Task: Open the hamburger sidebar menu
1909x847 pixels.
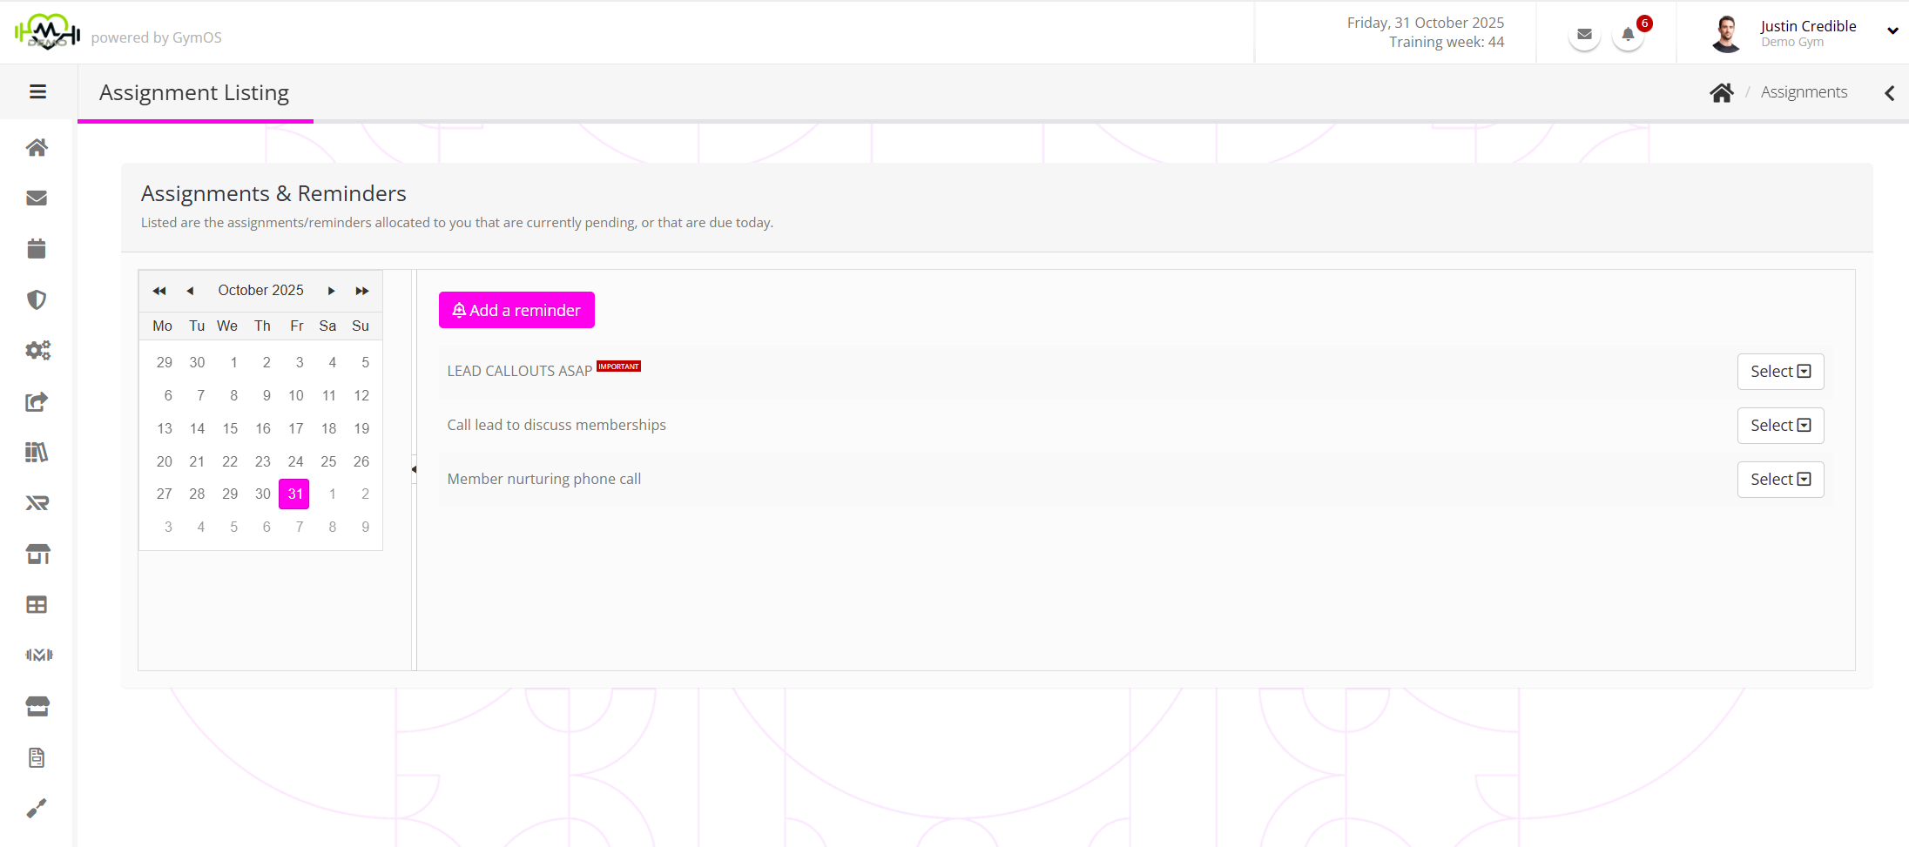Action: coord(37,91)
